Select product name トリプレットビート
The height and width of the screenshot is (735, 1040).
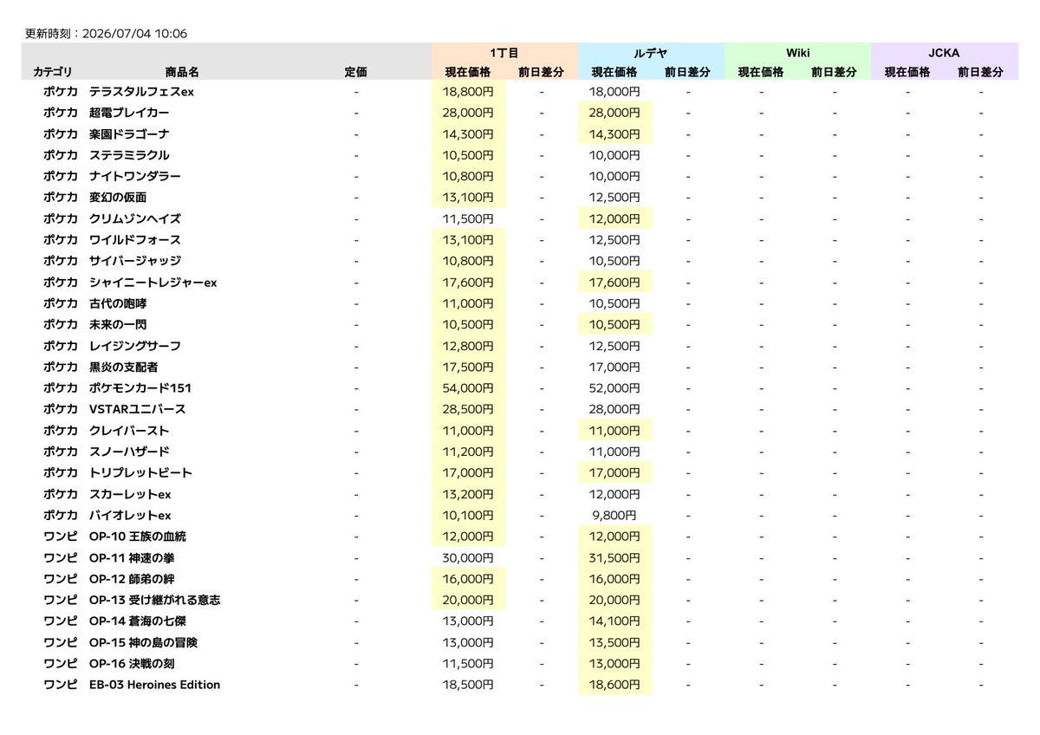click(140, 472)
